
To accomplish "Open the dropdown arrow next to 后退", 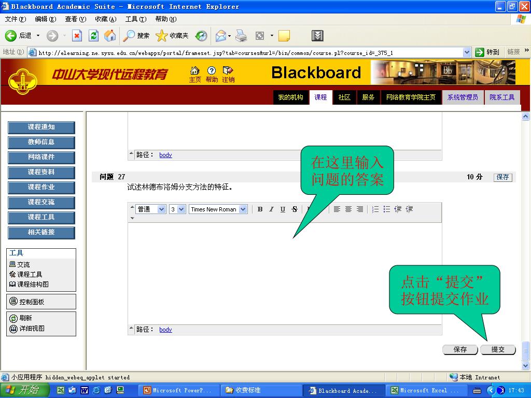I will tap(38, 36).
